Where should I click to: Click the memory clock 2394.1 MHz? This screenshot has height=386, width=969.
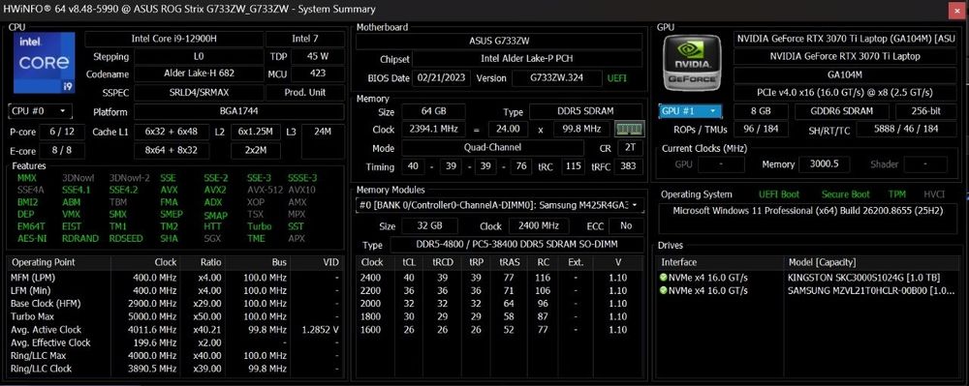point(433,130)
